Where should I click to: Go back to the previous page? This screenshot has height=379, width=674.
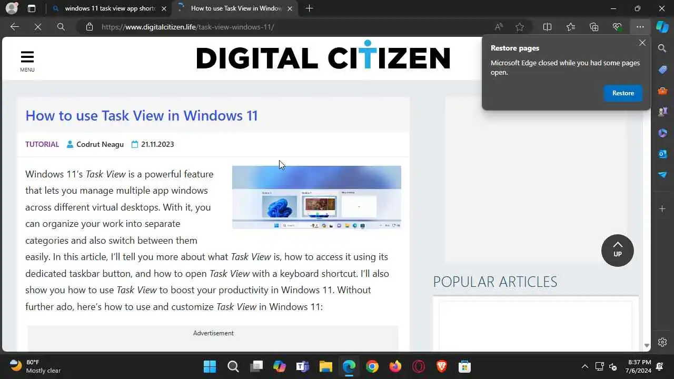click(15, 27)
